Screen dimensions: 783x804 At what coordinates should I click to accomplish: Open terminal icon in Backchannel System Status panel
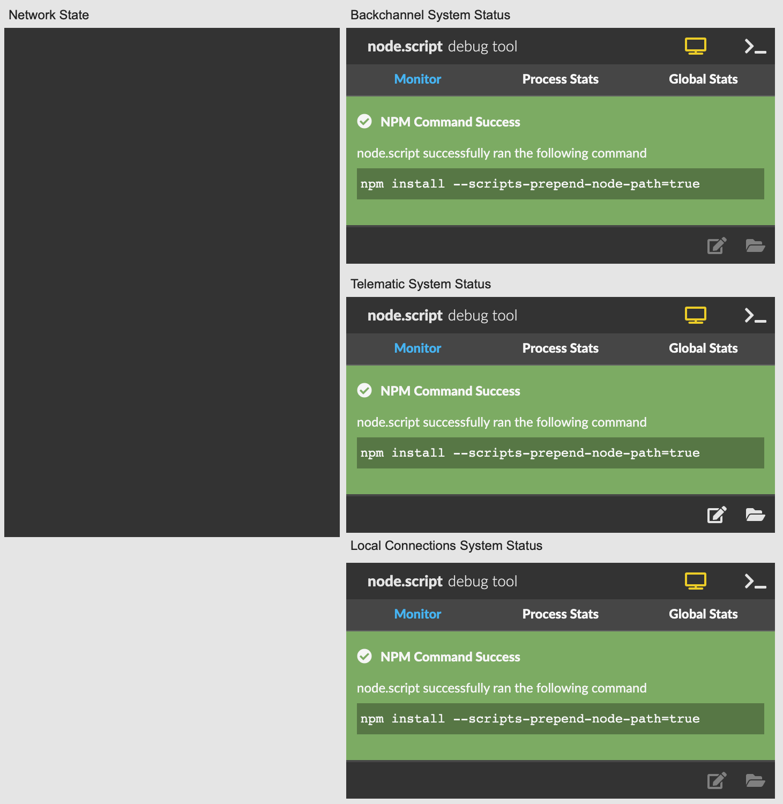(755, 47)
